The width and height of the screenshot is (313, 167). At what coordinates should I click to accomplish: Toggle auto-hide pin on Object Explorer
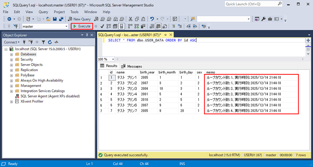87,35
